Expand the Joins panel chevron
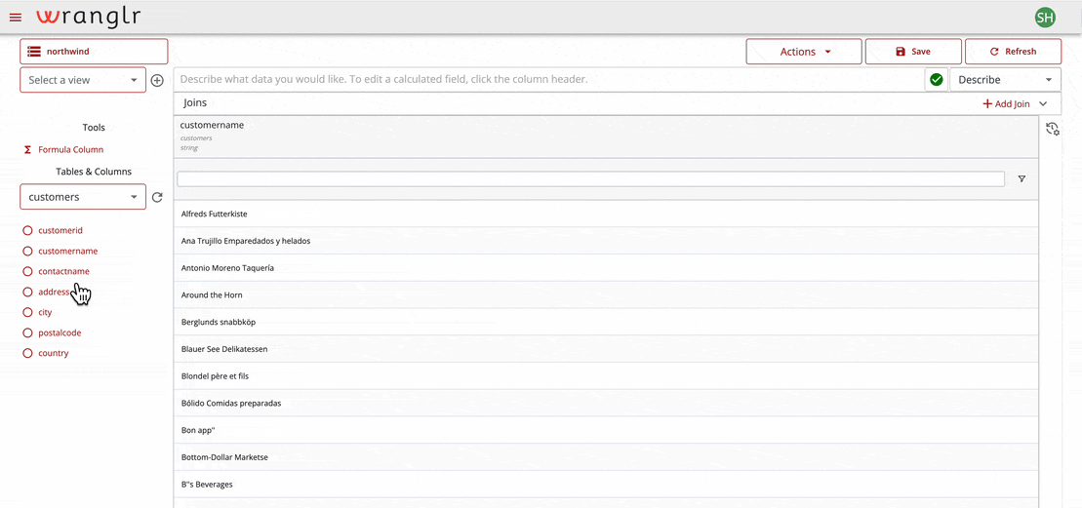The height and width of the screenshot is (508, 1082). [1043, 104]
